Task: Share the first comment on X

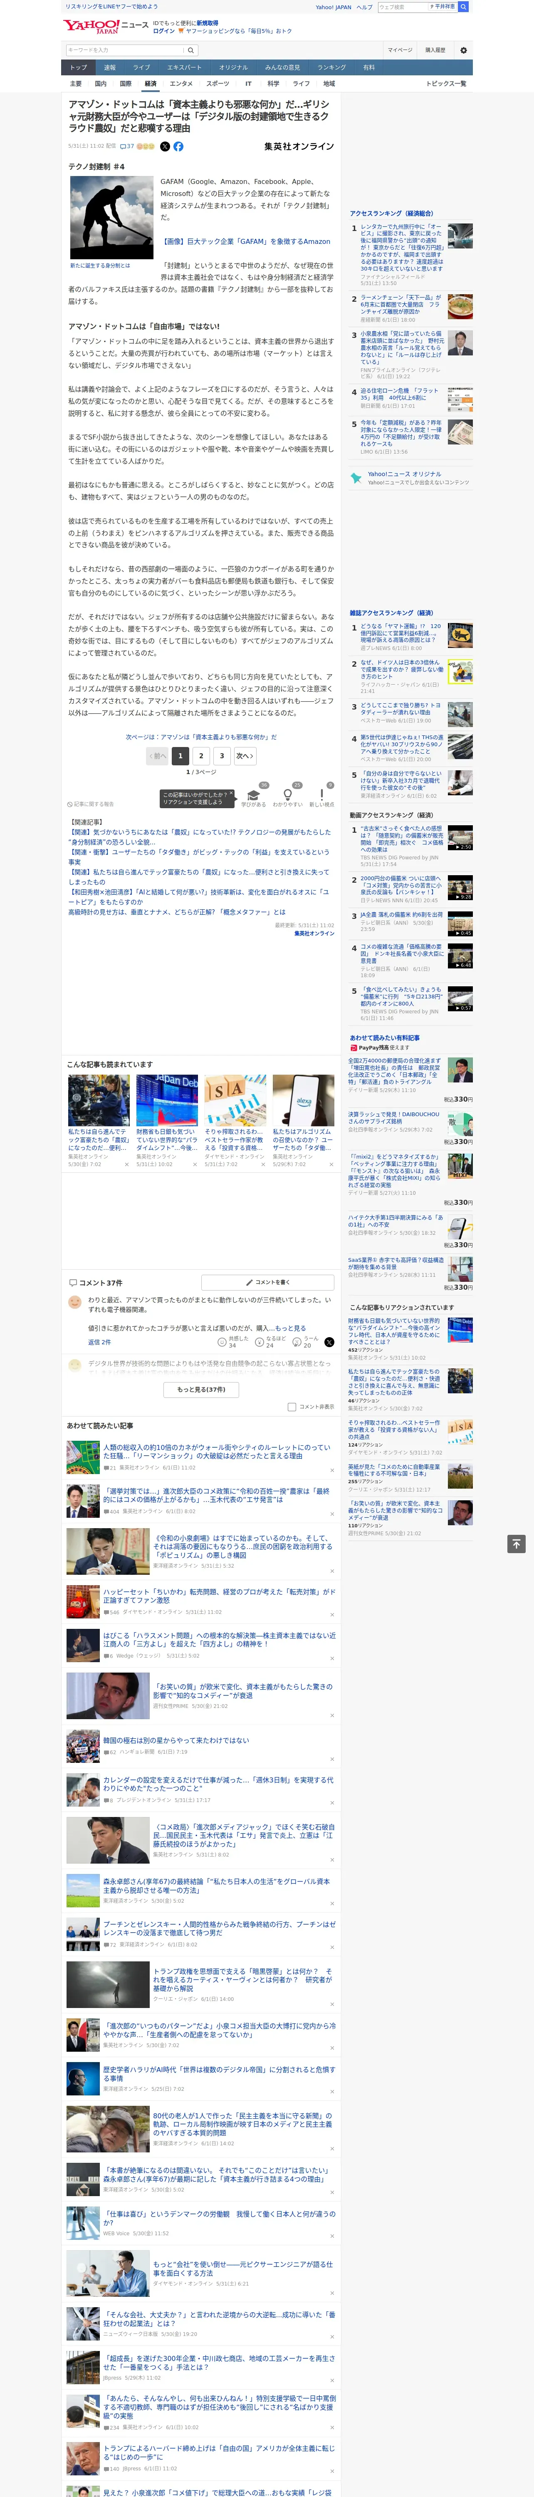Action: [329, 1342]
